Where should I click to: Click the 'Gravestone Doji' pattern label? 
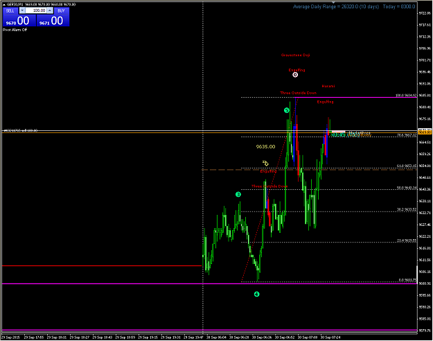pos(295,55)
